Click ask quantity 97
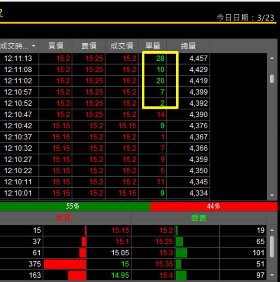The height and width of the screenshot is (282, 280). pos(261,275)
